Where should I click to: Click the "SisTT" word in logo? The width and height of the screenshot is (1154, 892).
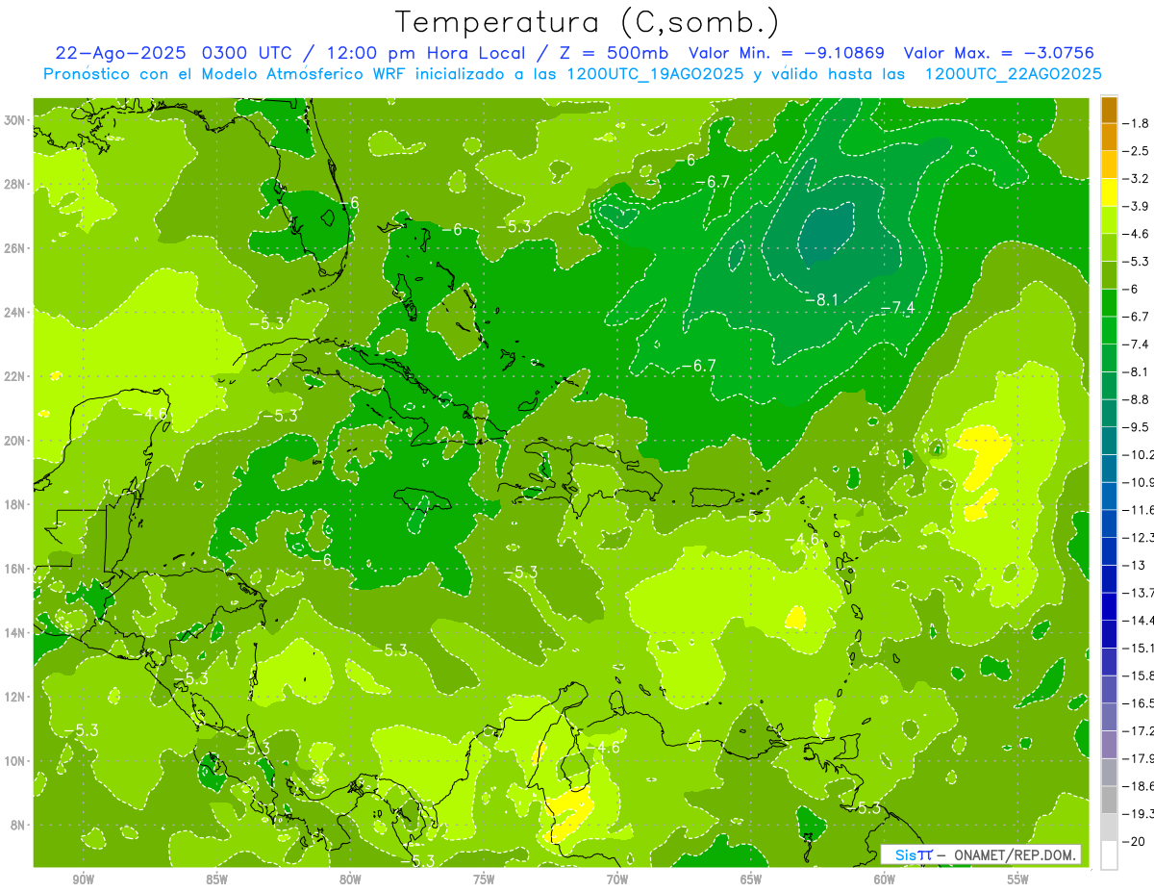click(x=913, y=854)
